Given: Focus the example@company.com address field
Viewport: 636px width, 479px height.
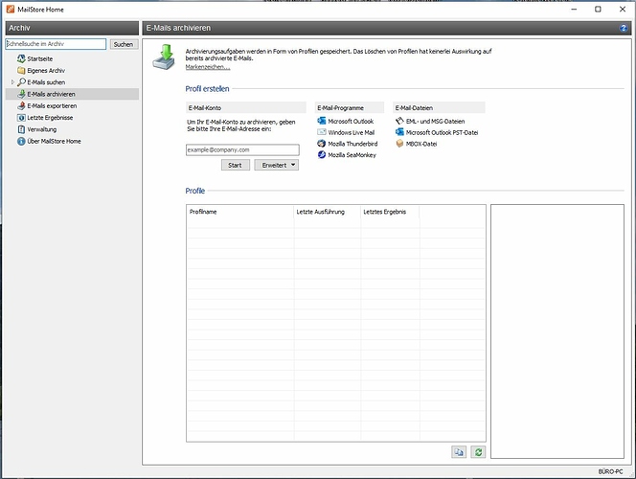Looking at the screenshot, I should 242,149.
